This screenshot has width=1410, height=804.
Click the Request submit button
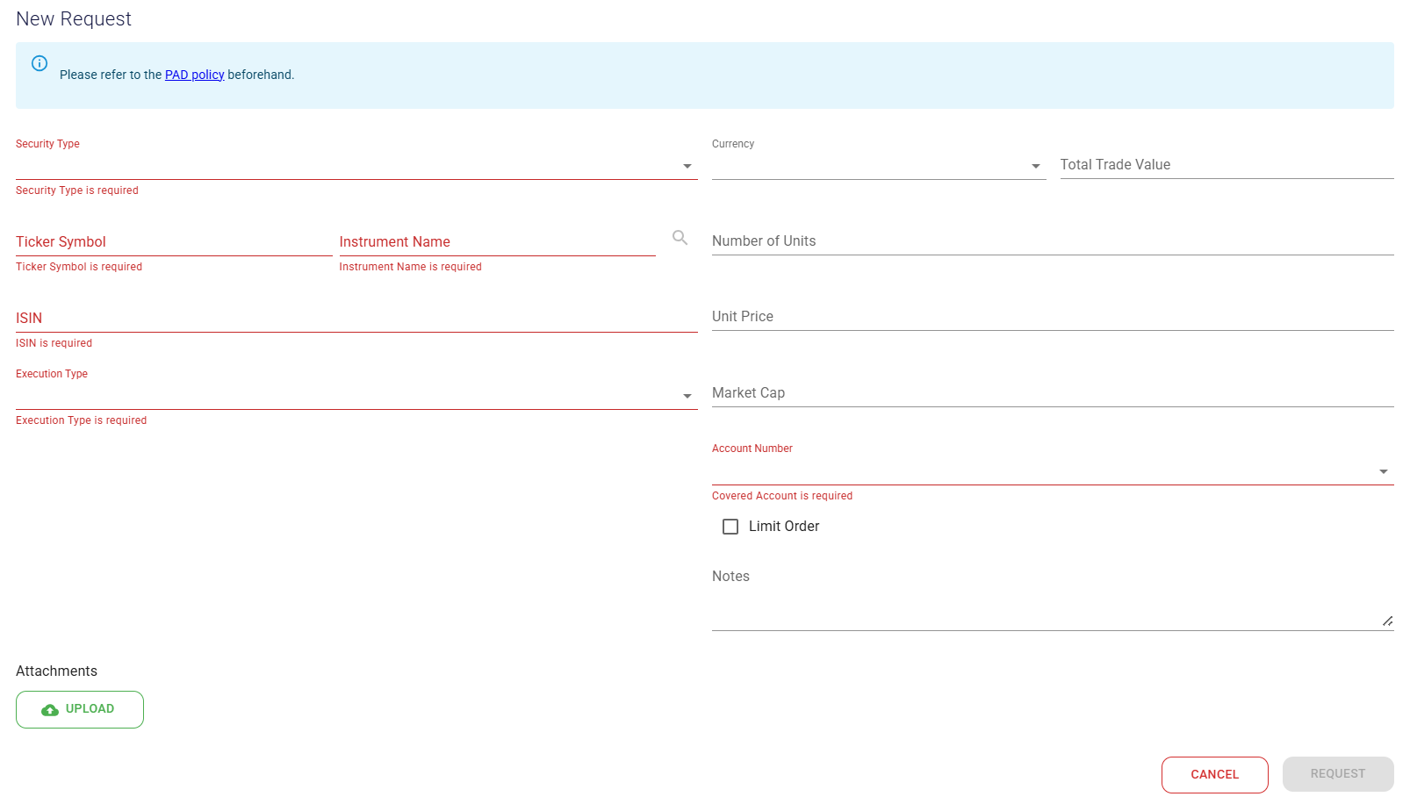pos(1337,774)
